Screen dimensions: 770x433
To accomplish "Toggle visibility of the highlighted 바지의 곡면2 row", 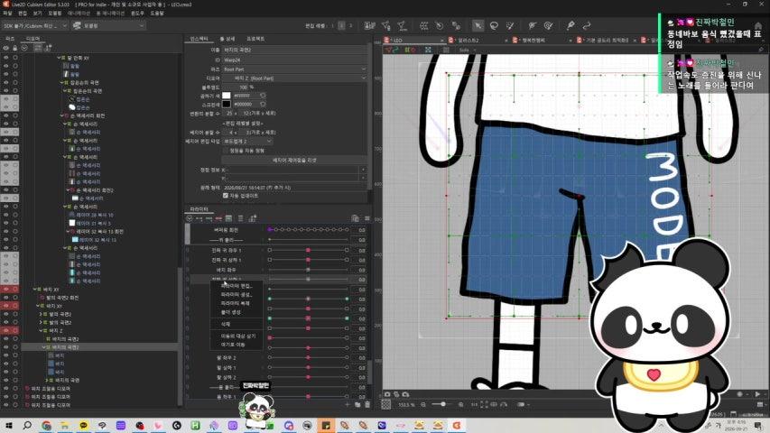I will point(6,347).
